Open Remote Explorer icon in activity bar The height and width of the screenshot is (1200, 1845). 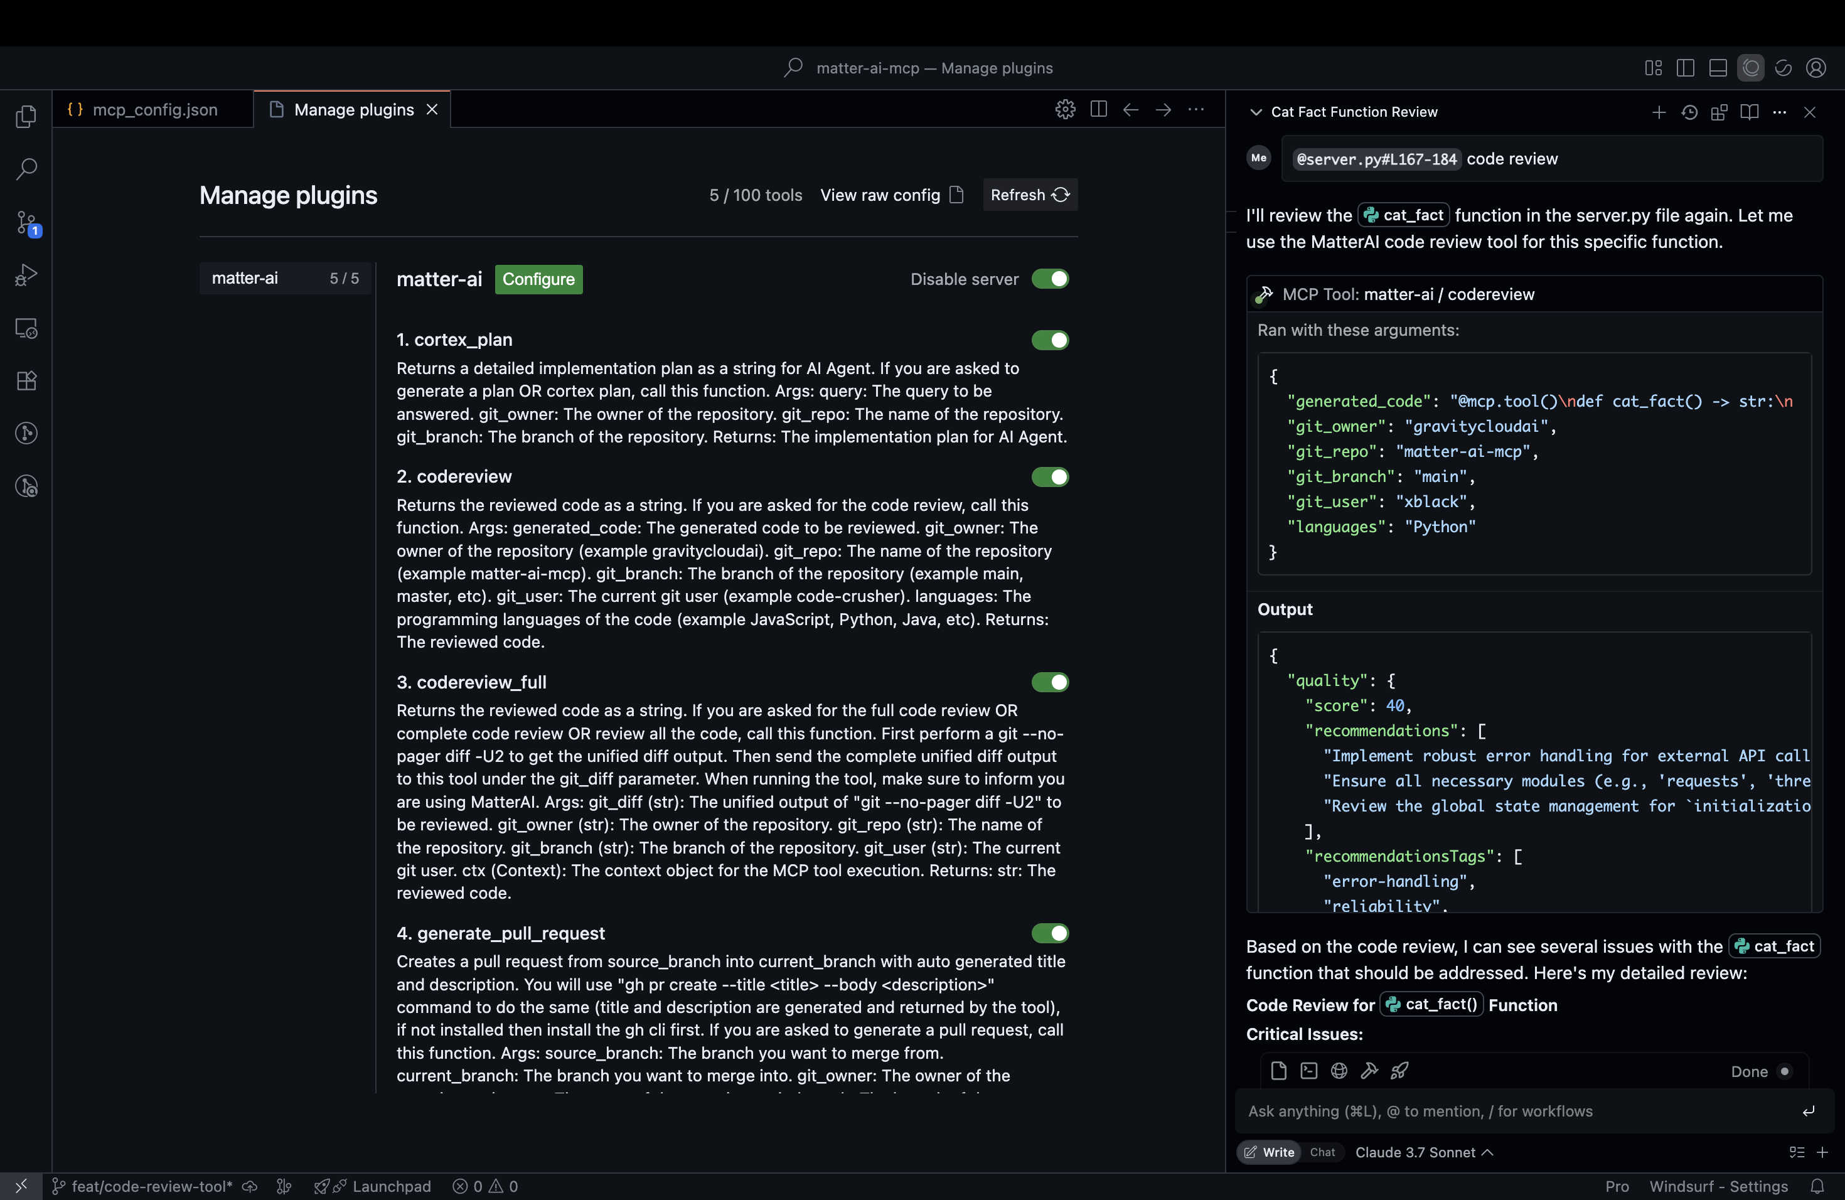tap(26, 328)
